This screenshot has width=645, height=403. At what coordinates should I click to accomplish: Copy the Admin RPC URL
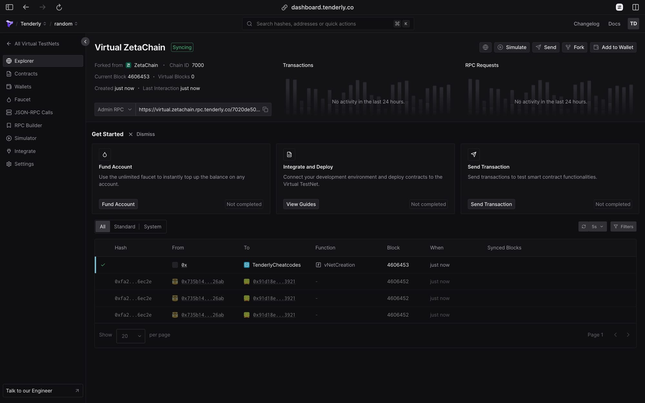click(265, 109)
